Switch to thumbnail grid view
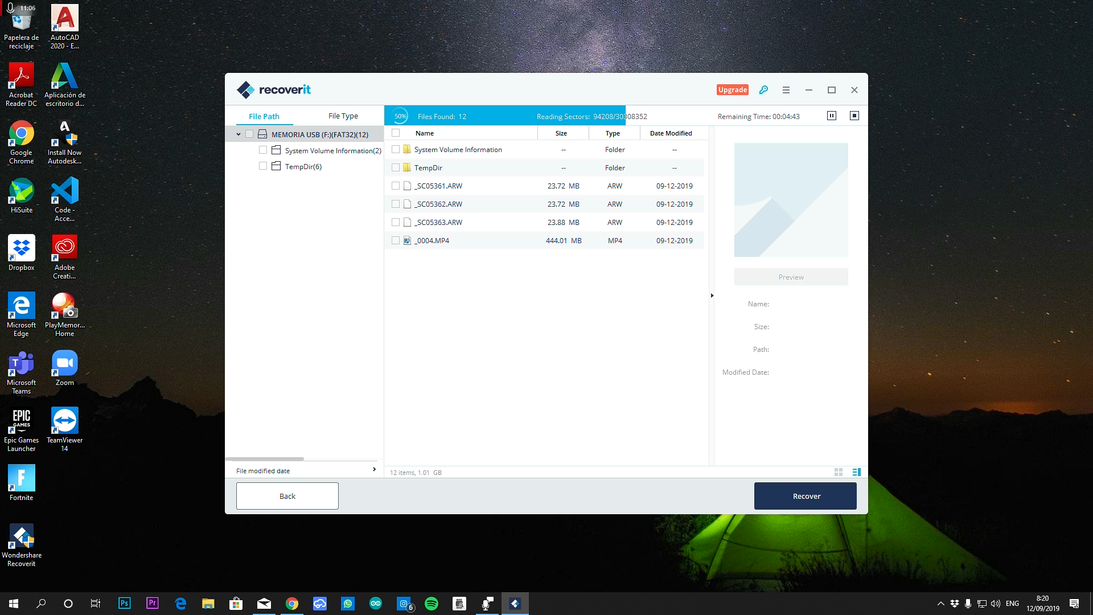 (839, 472)
